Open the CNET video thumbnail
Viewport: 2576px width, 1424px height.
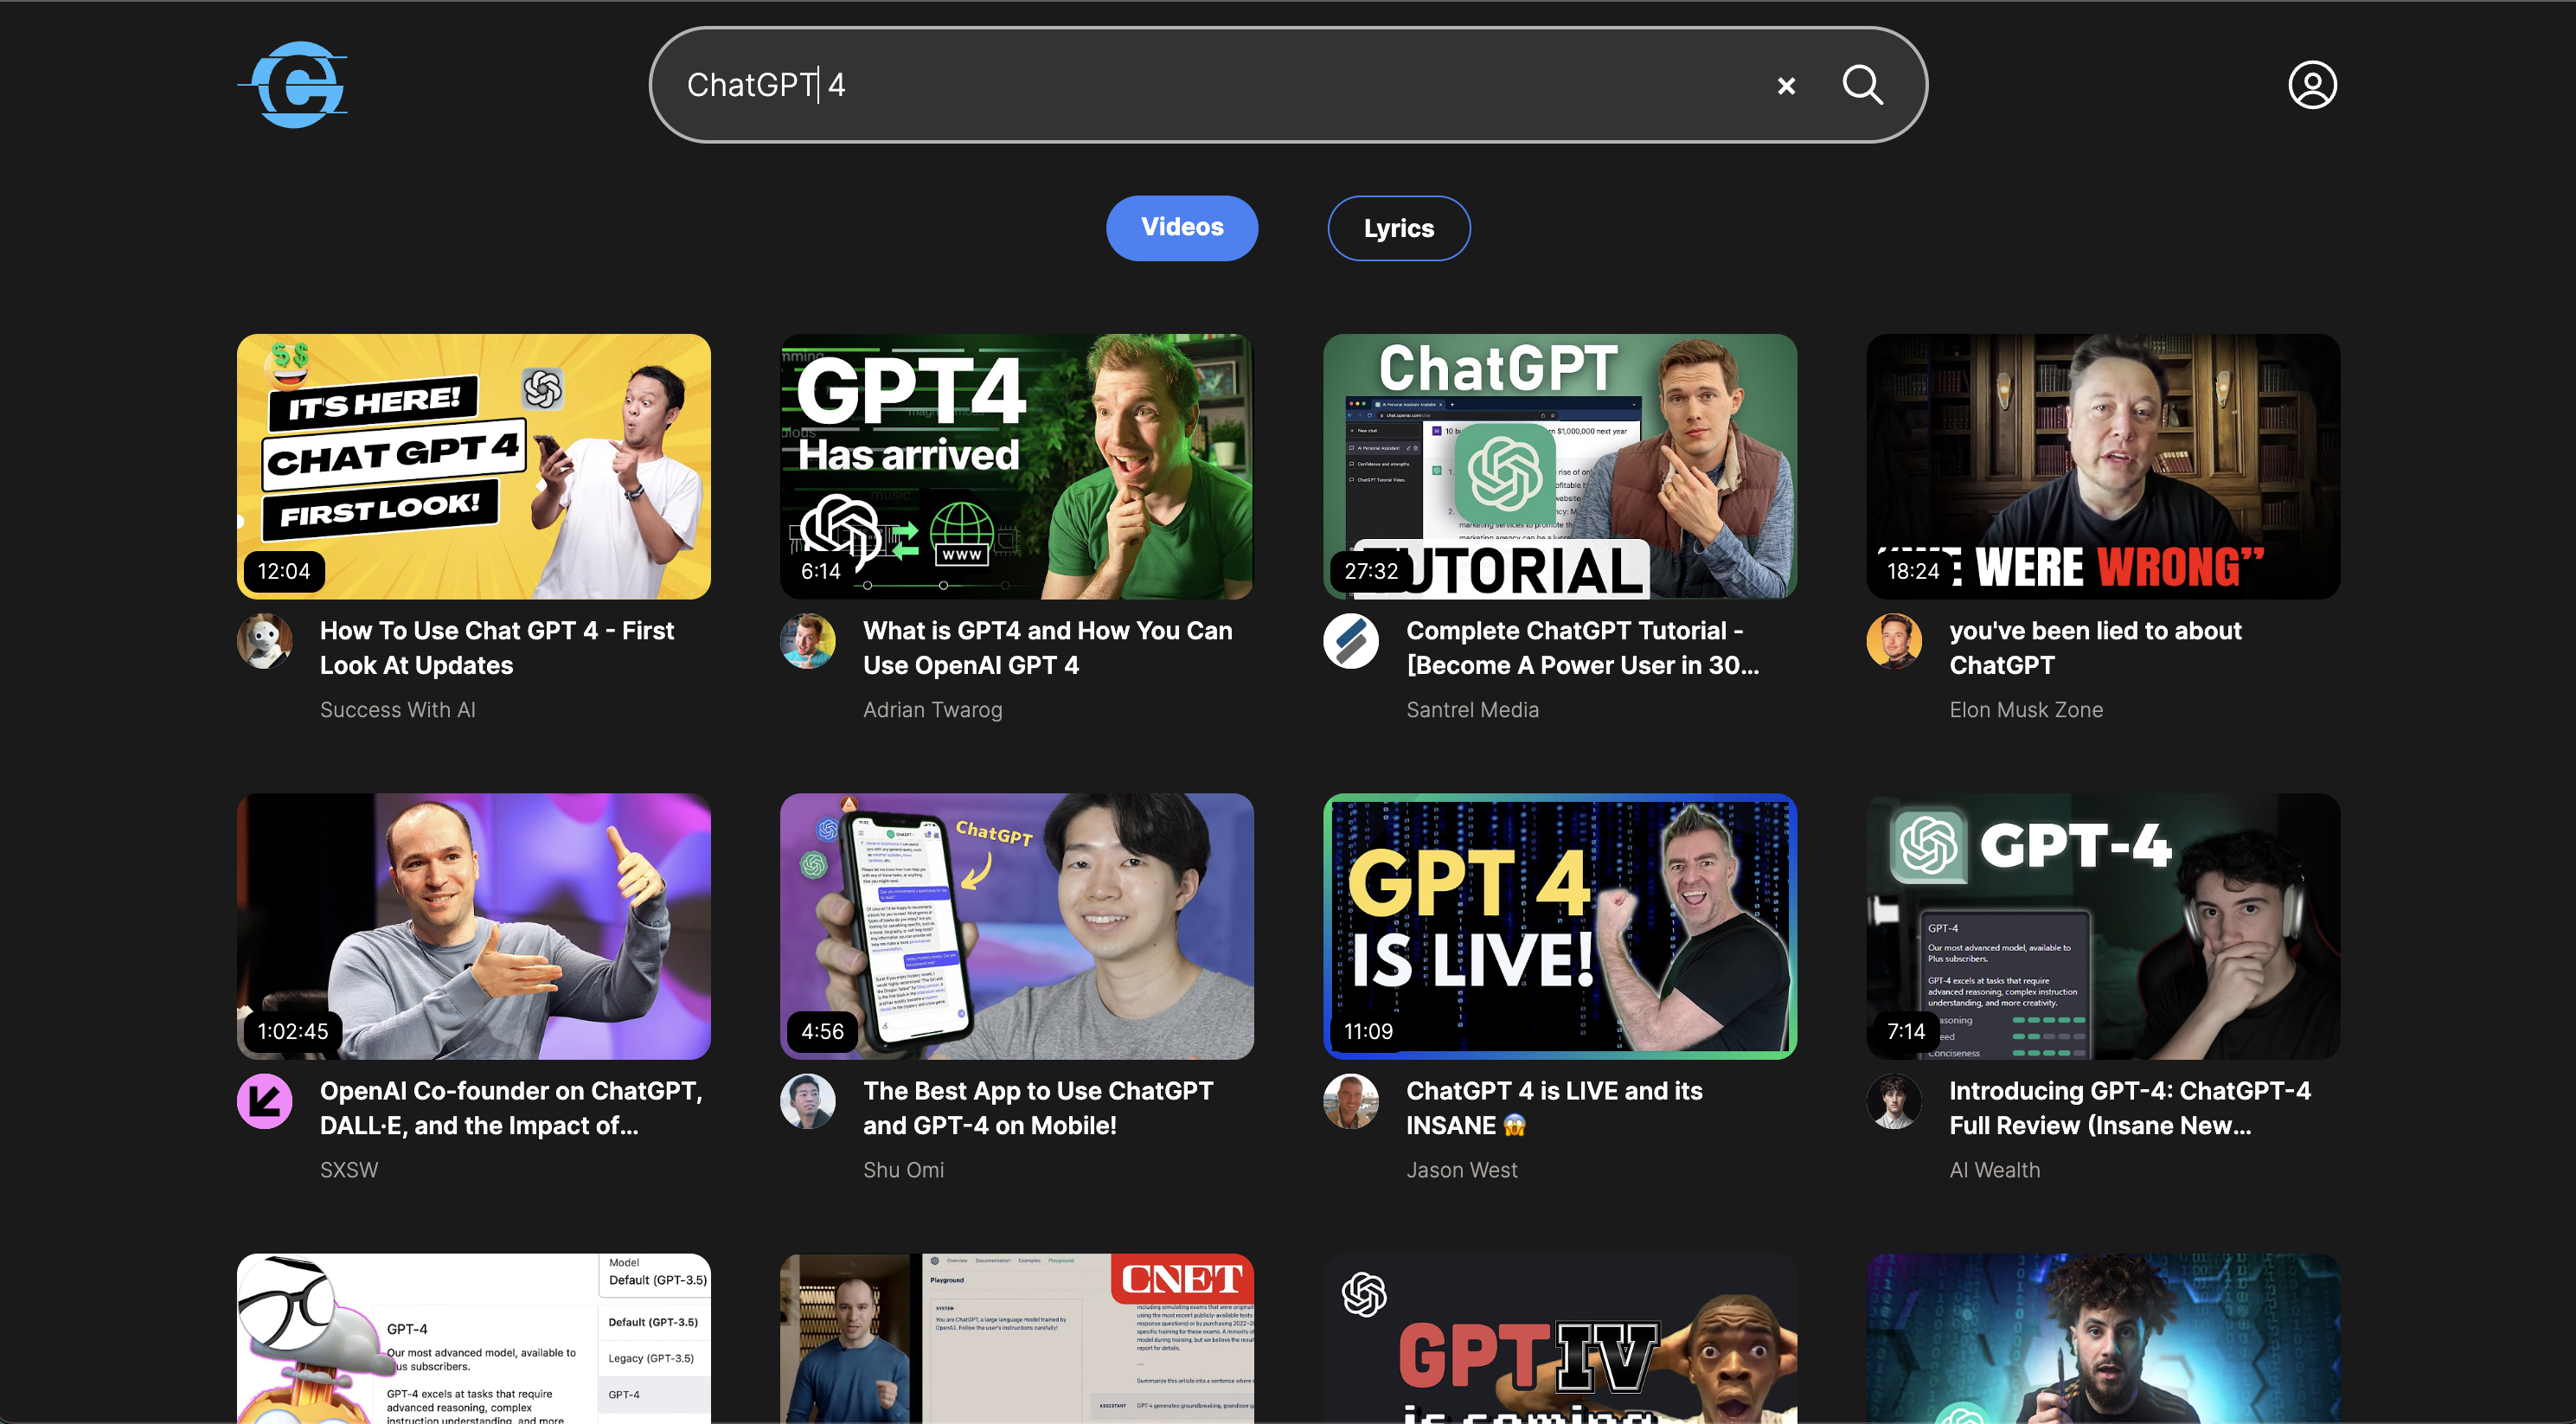click(x=1016, y=1338)
